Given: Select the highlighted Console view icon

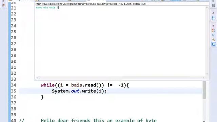Looking at the screenshot, I should 214,44.
